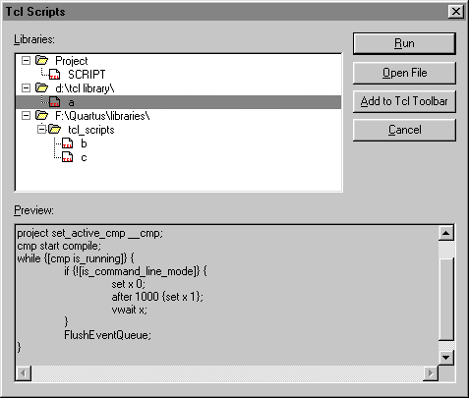This screenshot has height=398, width=469.
Task: Collapse the tcl_scripts subfolder node
Action: point(41,130)
